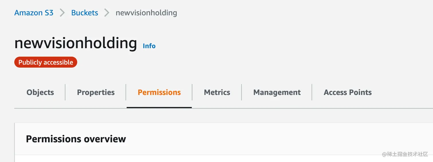Viewport: 433px width, 162px height.
Task: Click the chevron after Amazon S3
Action: click(x=62, y=13)
